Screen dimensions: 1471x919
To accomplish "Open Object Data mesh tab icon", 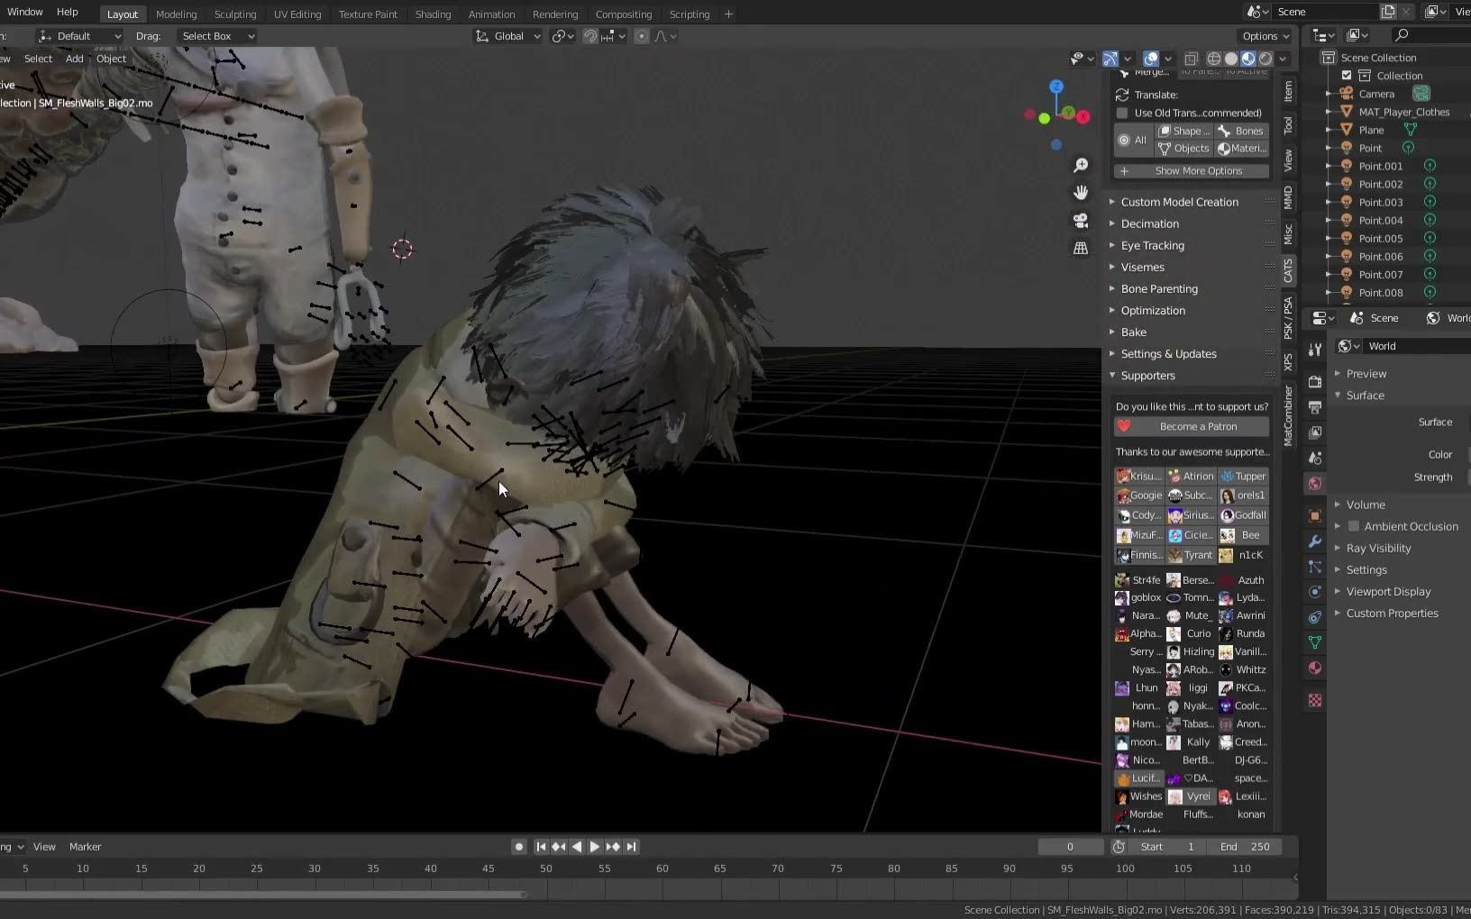I will (x=1315, y=642).
